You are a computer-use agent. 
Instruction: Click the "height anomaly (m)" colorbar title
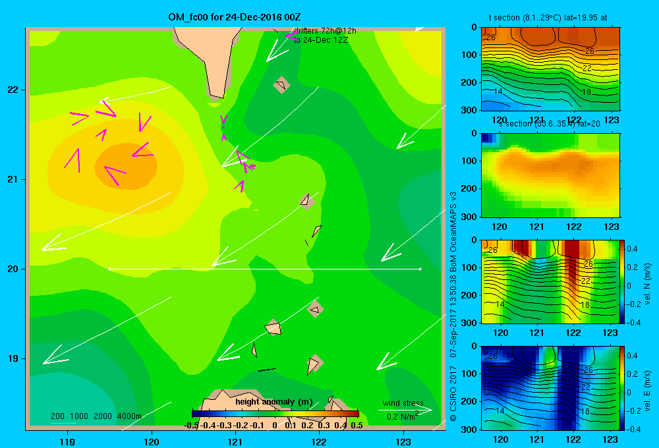[274, 402]
